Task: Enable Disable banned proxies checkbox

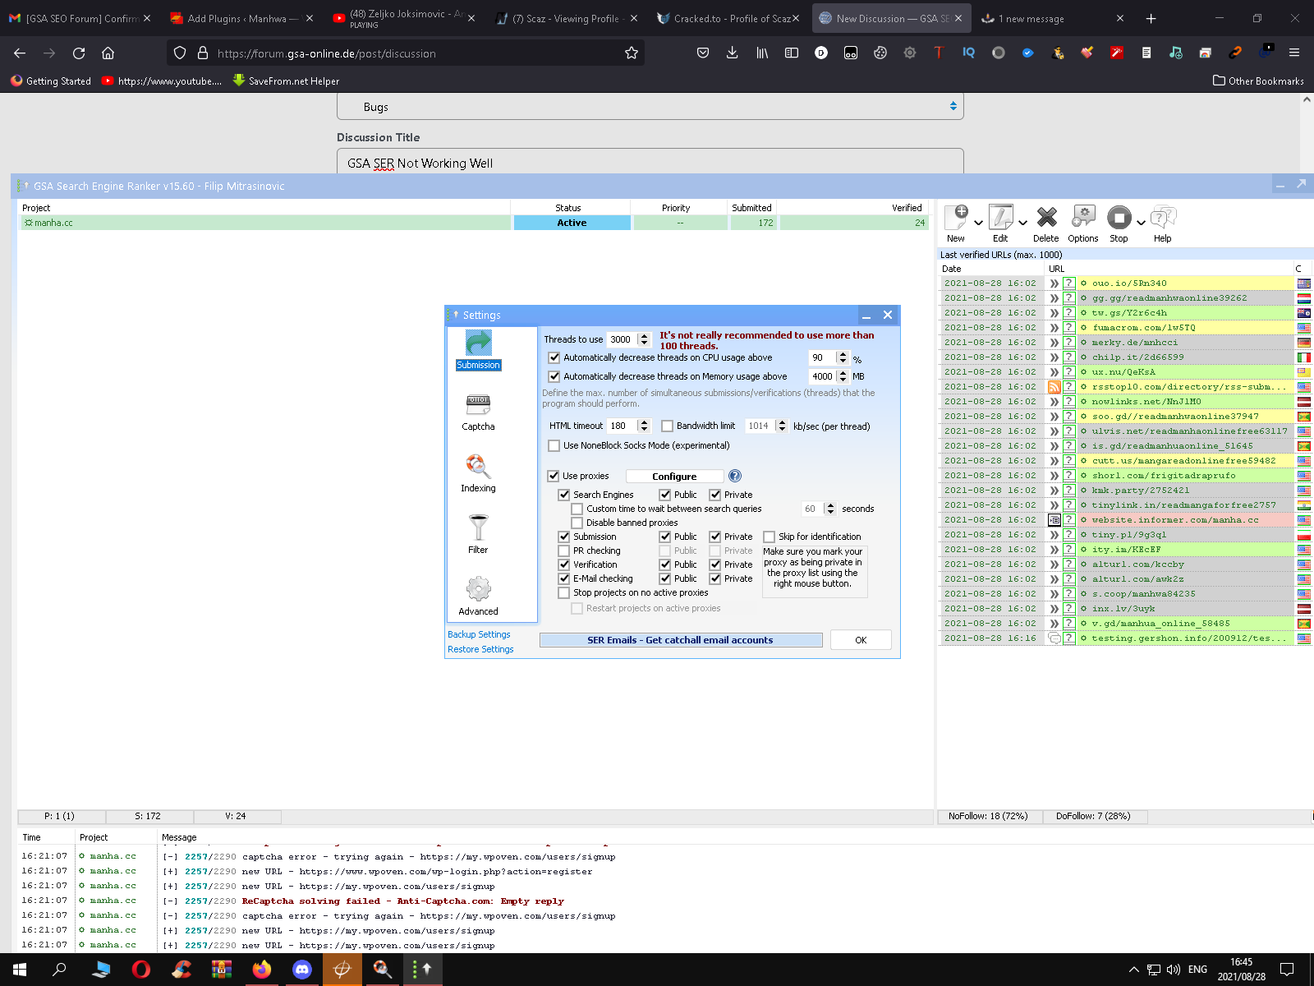Action: coord(577,523)
